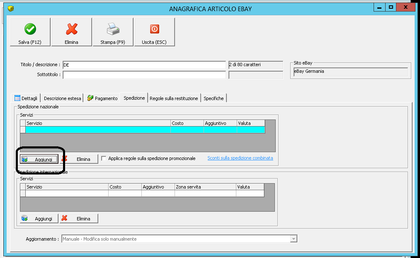The image size is (420, 258).
Task: Click Costo header in international grid
Action: click(125, 187)
